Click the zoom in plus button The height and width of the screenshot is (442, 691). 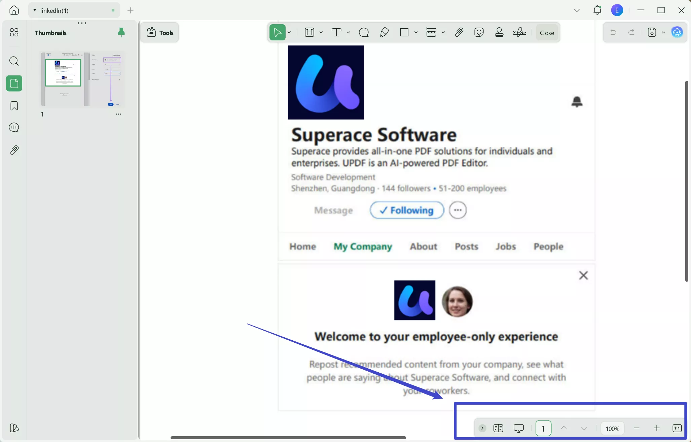pos(657,428)
